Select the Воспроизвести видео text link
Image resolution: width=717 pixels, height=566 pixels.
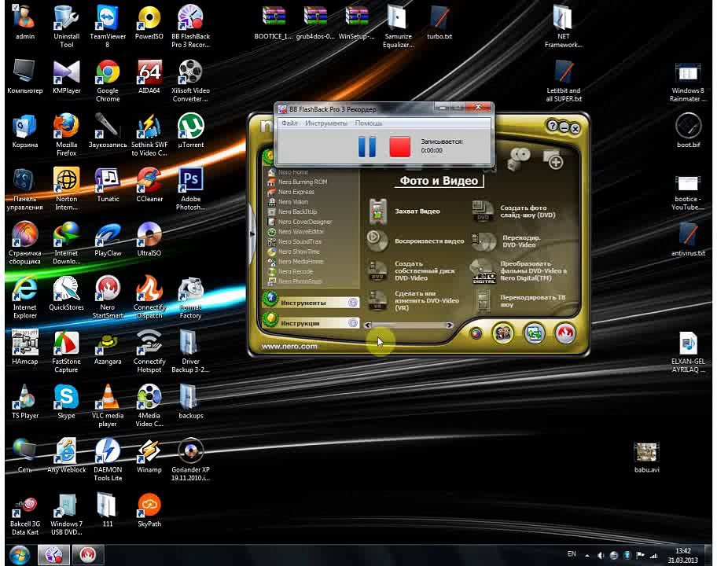tap(429, 241)
